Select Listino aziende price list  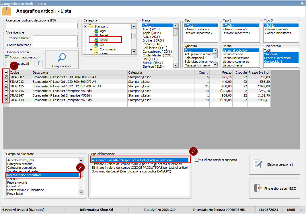233,54
